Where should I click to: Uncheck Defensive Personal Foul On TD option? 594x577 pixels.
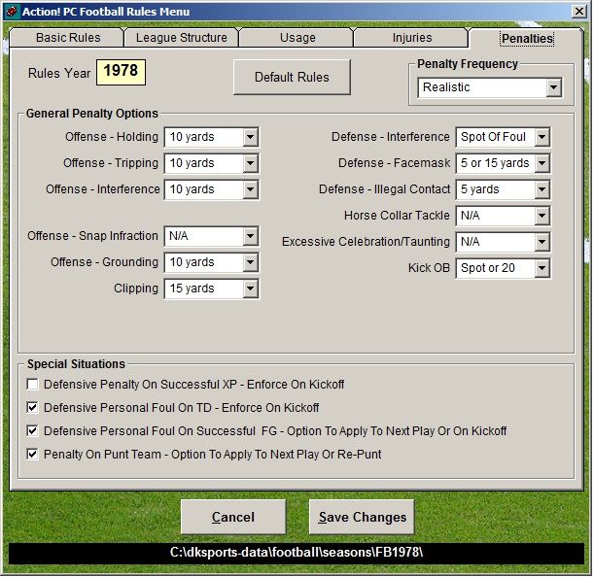click(33, 408)
